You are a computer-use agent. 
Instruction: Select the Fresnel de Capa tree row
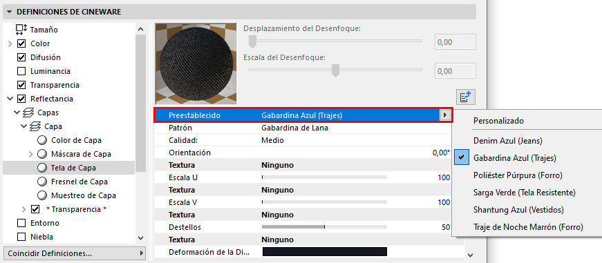[x=68, y=182]
